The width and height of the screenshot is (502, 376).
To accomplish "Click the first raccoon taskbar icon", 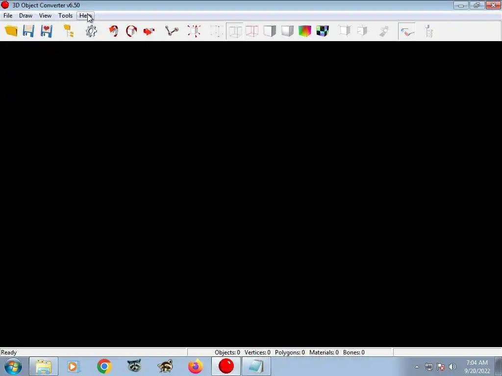I will coord(134,366).
